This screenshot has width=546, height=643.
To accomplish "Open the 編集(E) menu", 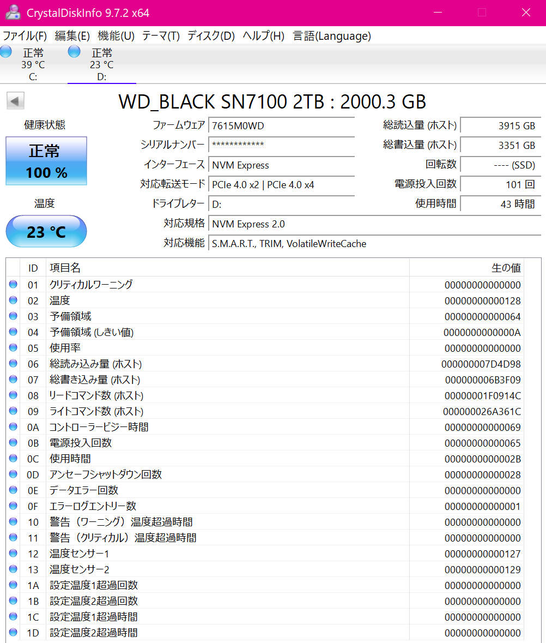I will [72, 36].
